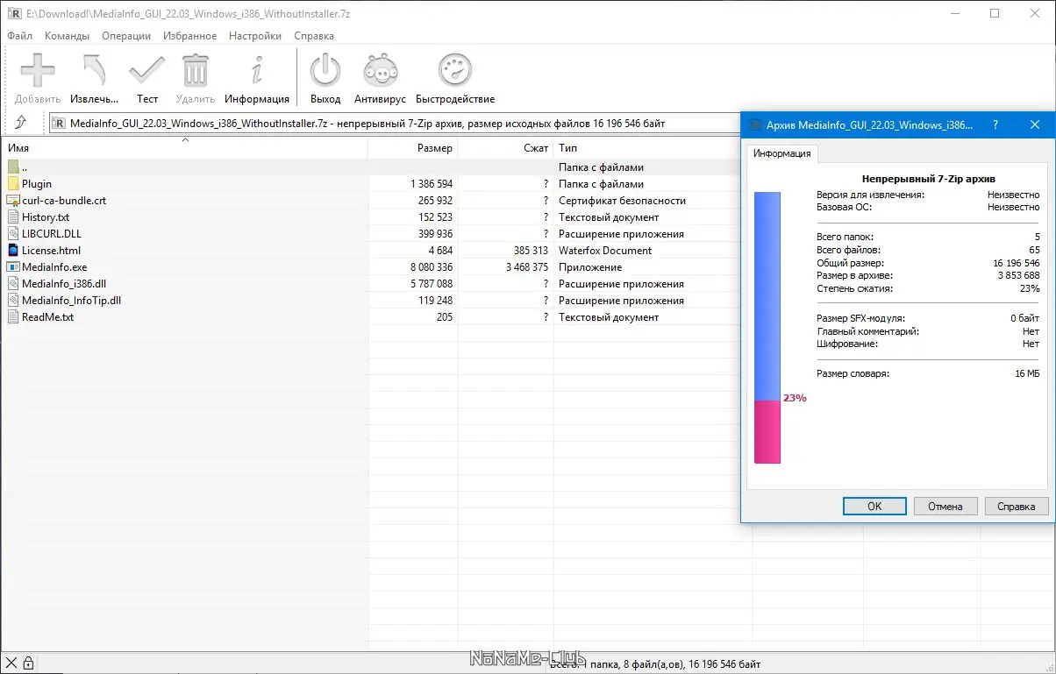Viewport: 1056px width, 674px height.
Task: Click the archive path address field
Action: pyautogui.click(x=395, y=124)
